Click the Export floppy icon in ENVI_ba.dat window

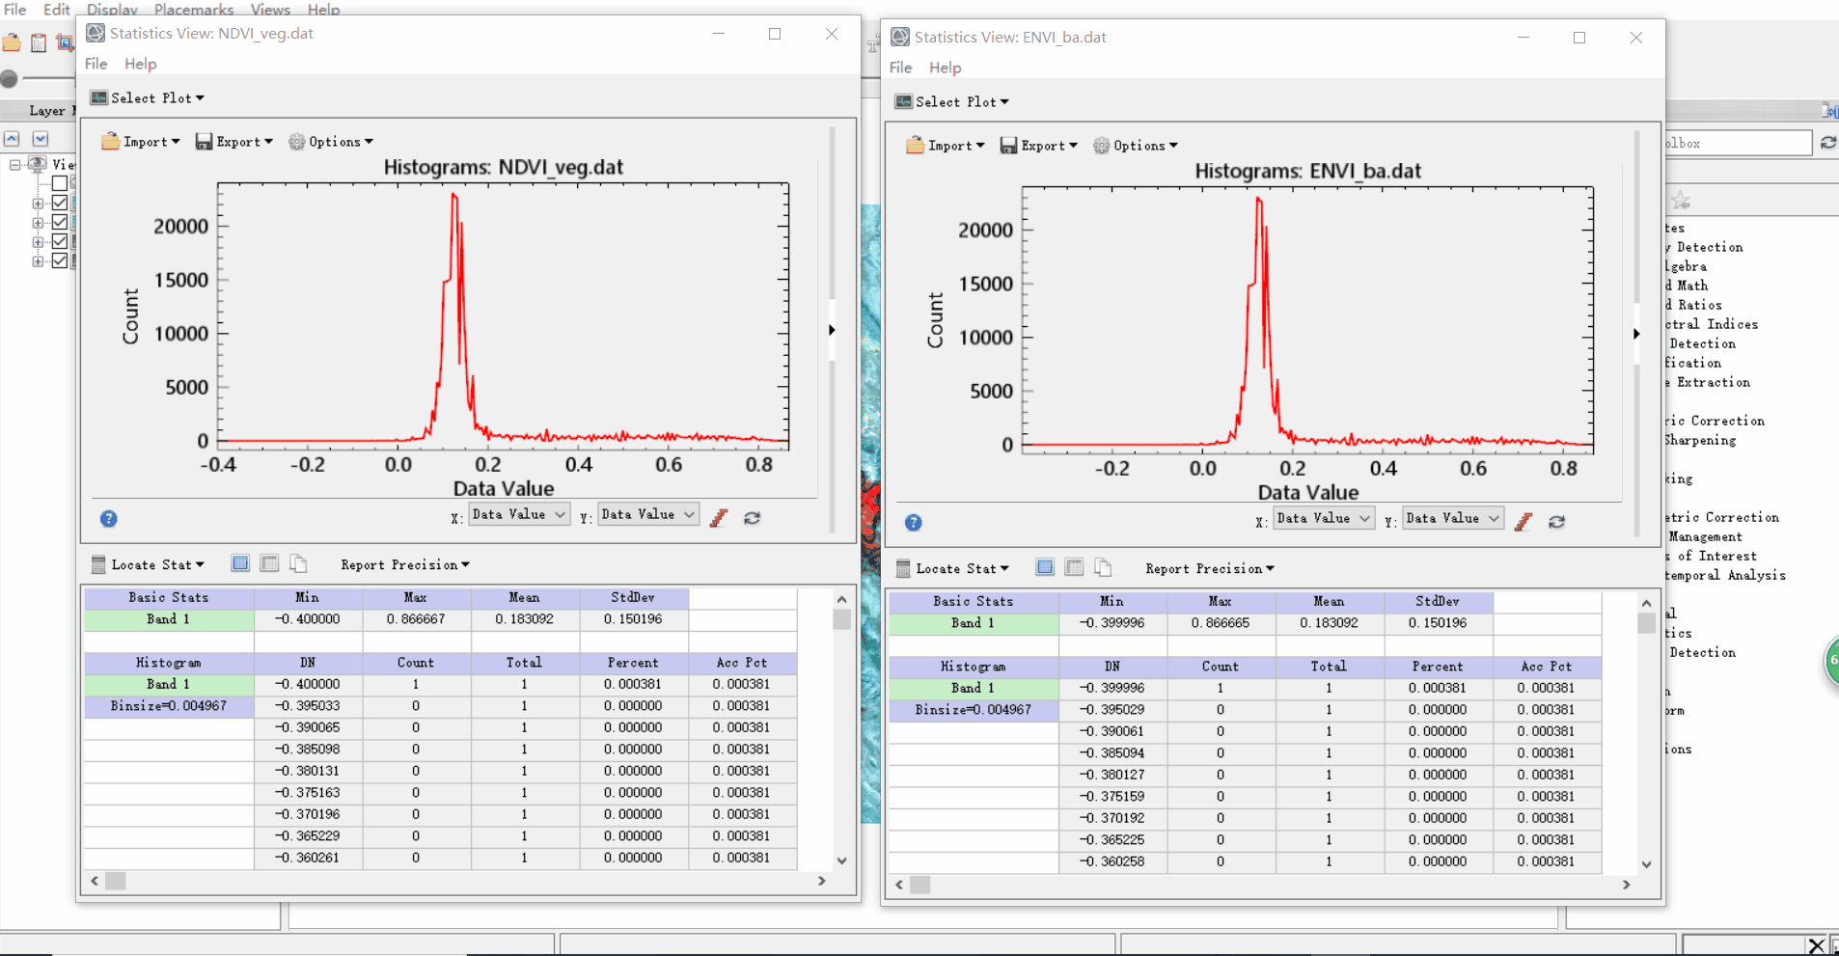coord(1008,146)
